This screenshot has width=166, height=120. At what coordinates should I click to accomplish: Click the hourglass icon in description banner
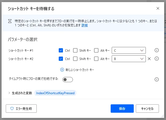[10, 21]
